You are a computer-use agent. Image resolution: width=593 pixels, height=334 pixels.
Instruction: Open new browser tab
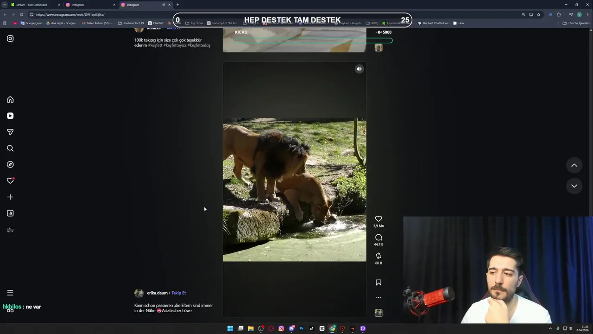(177, 5)
